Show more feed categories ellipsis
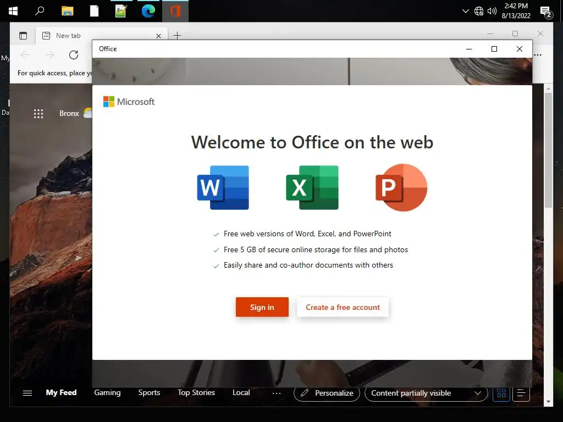Image resolution: width=563 pixels, height=422 pixels. [x=277, y=393]
